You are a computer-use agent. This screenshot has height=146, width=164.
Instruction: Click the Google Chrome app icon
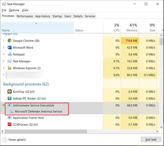pyautogui.click(x=9, y=41)
